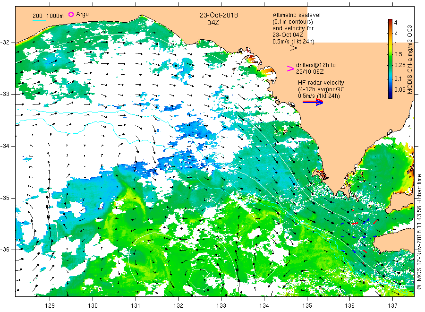The image size is (425, 312).
Task: Click the "(4-12h avg)noQC" legend text
Action: coord(321,89)
